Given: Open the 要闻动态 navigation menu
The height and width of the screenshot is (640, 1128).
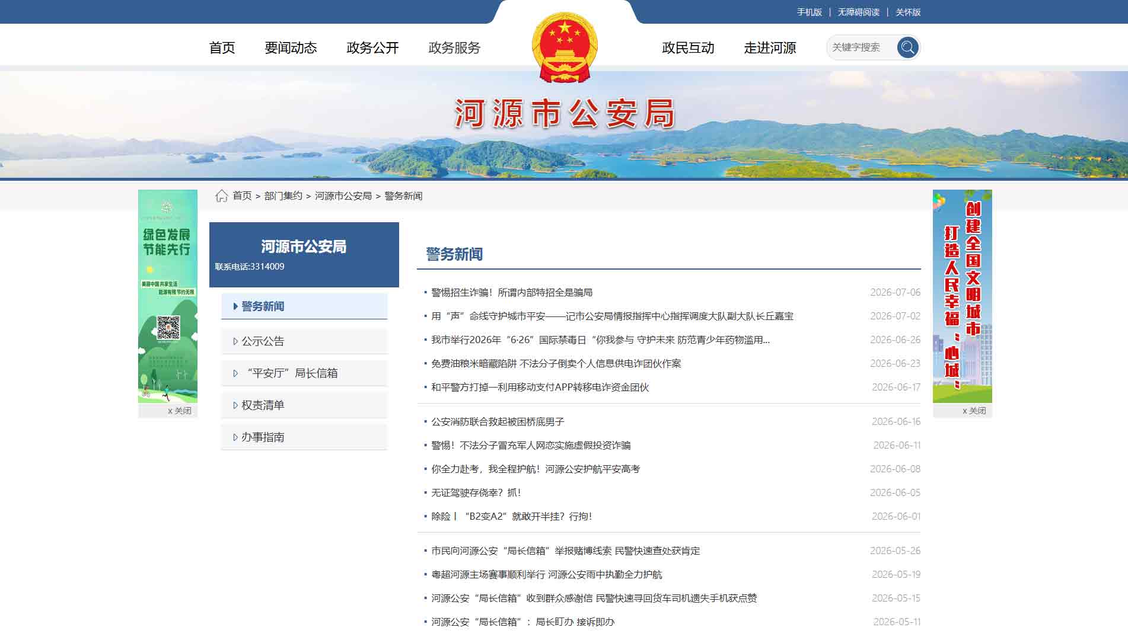Looking at the screenshot, I should [x=291, y=48].
